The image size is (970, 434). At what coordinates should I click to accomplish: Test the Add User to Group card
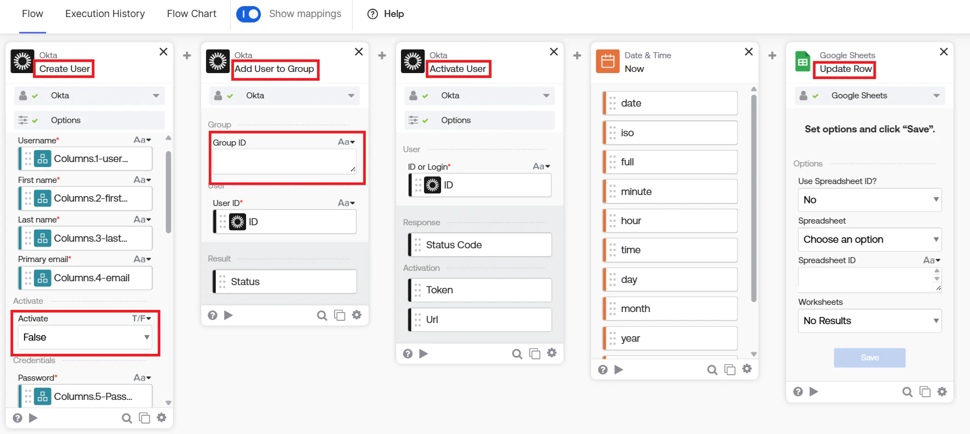tap(228, 315)
